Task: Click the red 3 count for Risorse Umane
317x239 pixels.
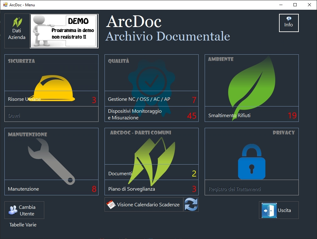Action: pos(94,100)
